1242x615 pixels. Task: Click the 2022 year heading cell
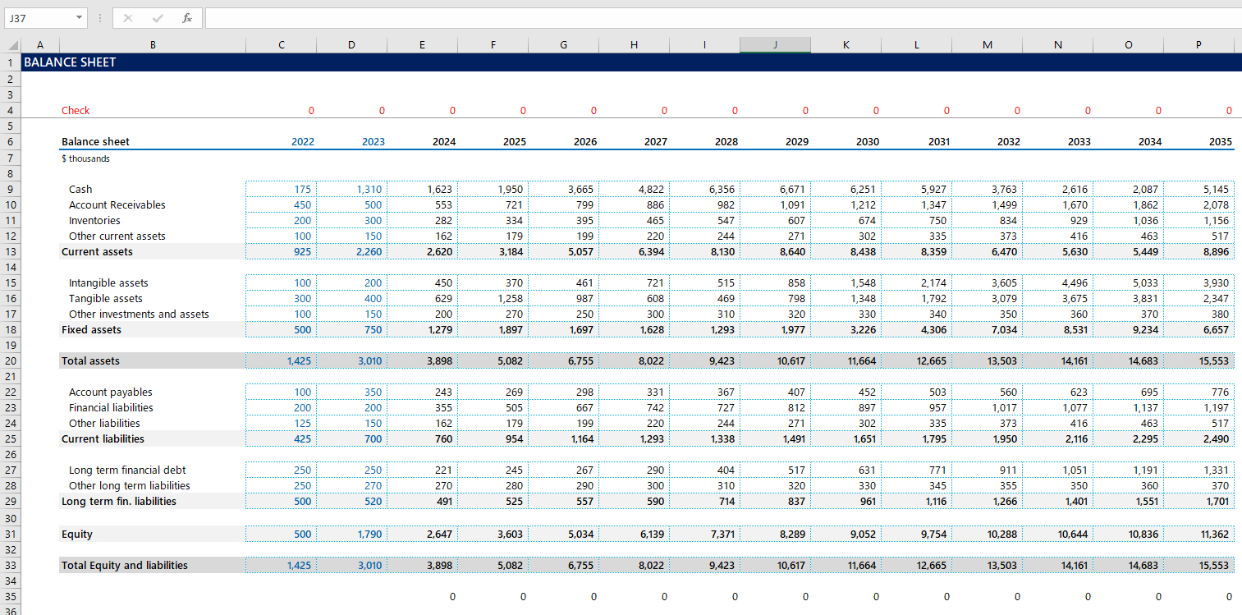(302, 142)
